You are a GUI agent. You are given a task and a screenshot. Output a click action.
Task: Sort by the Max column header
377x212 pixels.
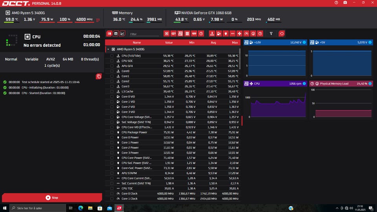[x=235, y=42]
